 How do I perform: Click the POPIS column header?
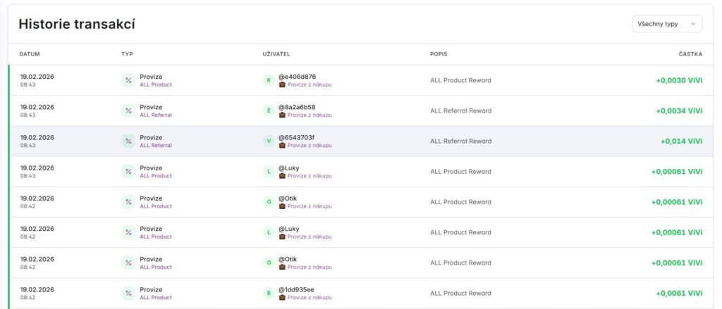[x=439, y=54]
